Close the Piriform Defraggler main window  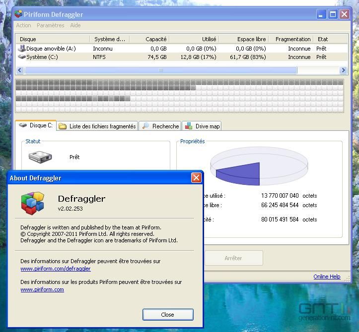344,14
